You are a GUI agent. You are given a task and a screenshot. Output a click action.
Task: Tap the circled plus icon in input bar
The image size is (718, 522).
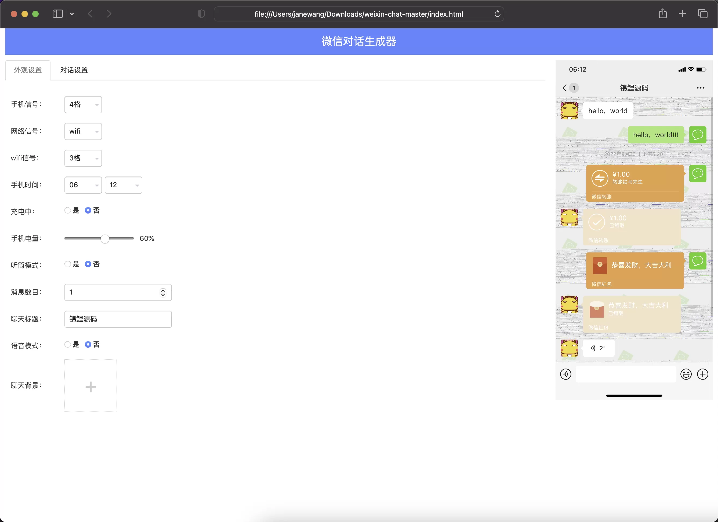click(x=703, y=374)
